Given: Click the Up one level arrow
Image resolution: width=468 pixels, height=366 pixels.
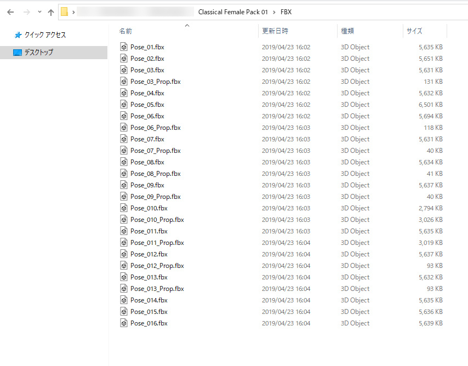Looking at the screenshot, I should [51, 12].
